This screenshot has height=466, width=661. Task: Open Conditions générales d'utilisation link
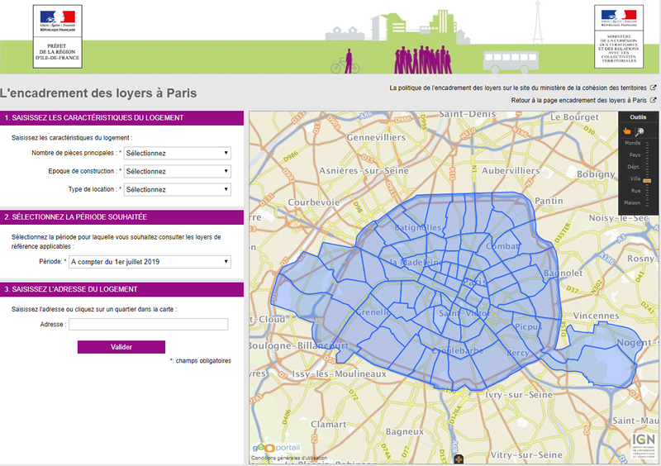pos(289,459)
